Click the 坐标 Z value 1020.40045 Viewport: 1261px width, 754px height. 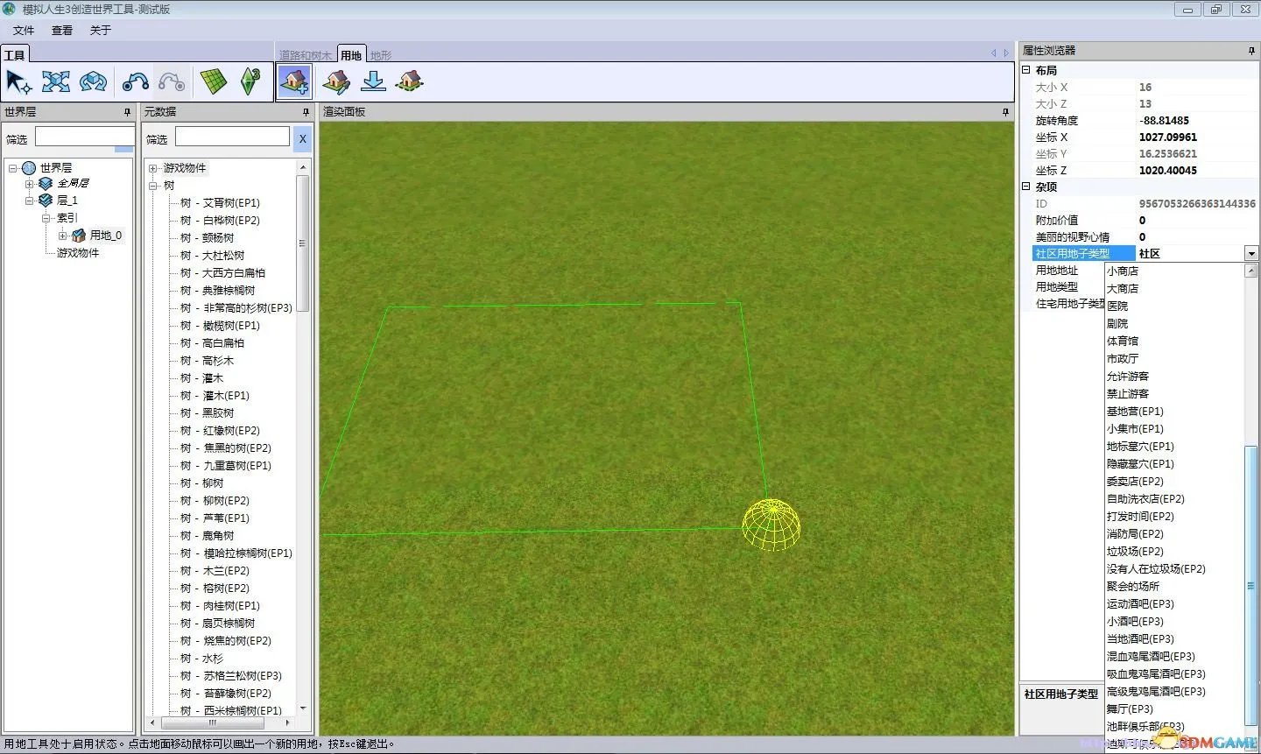click(1167, 171)
